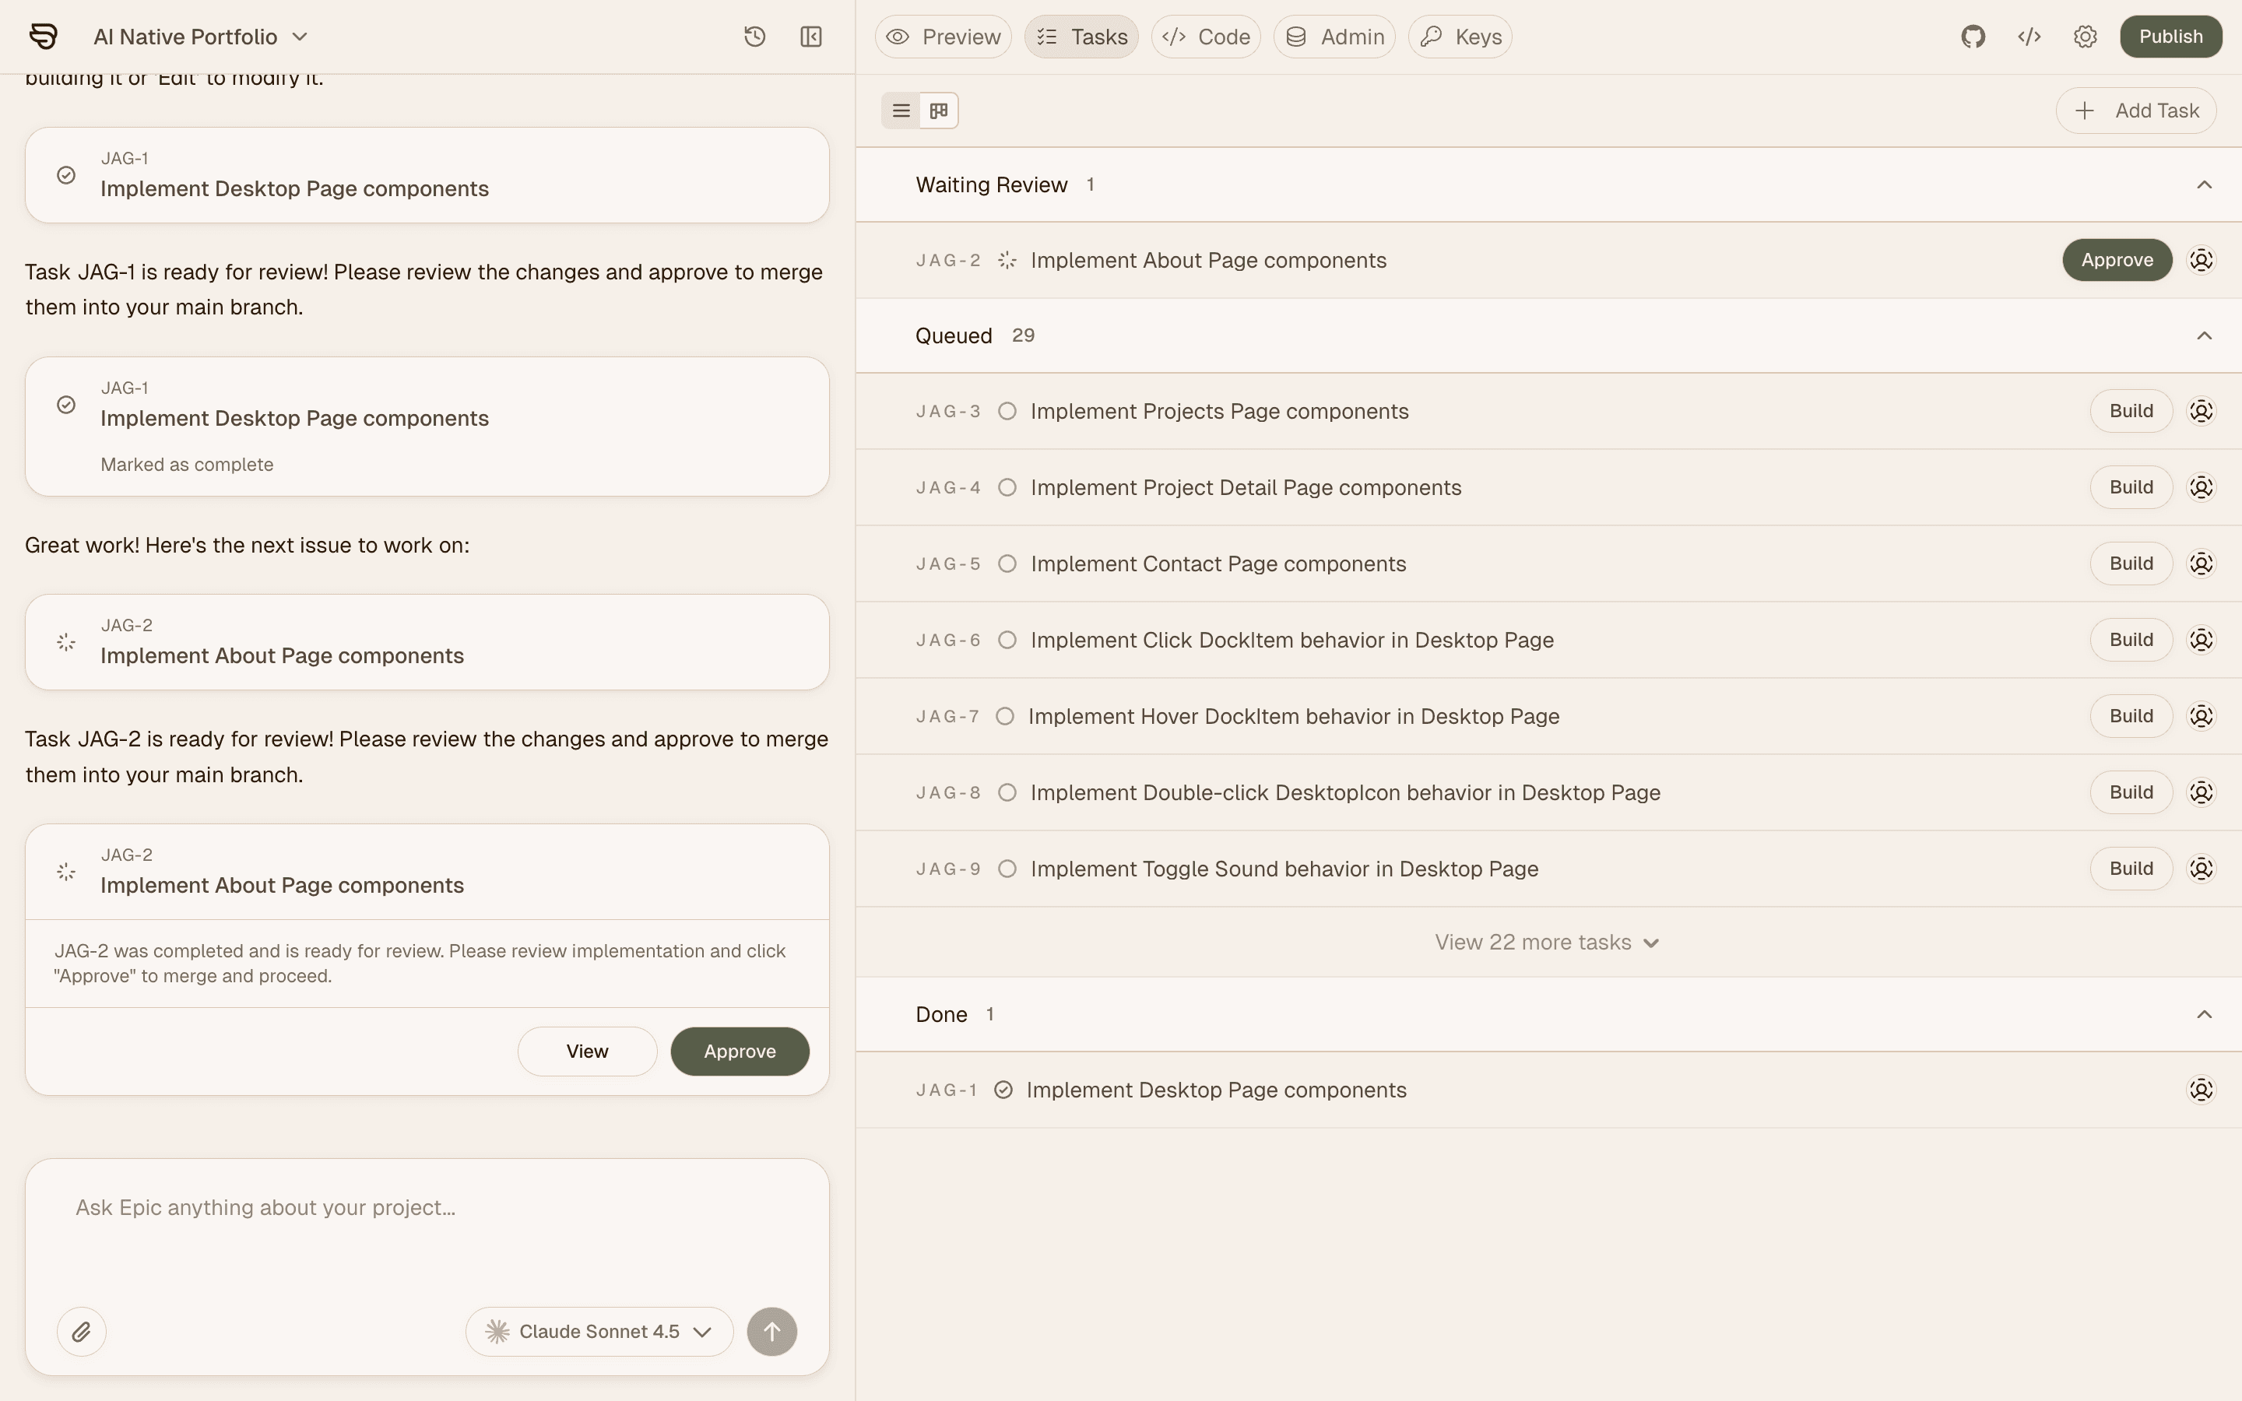Collapse the chat sidebar panel icon
This screenshot has height=1401, width=2242.
(x=810, y=37)
